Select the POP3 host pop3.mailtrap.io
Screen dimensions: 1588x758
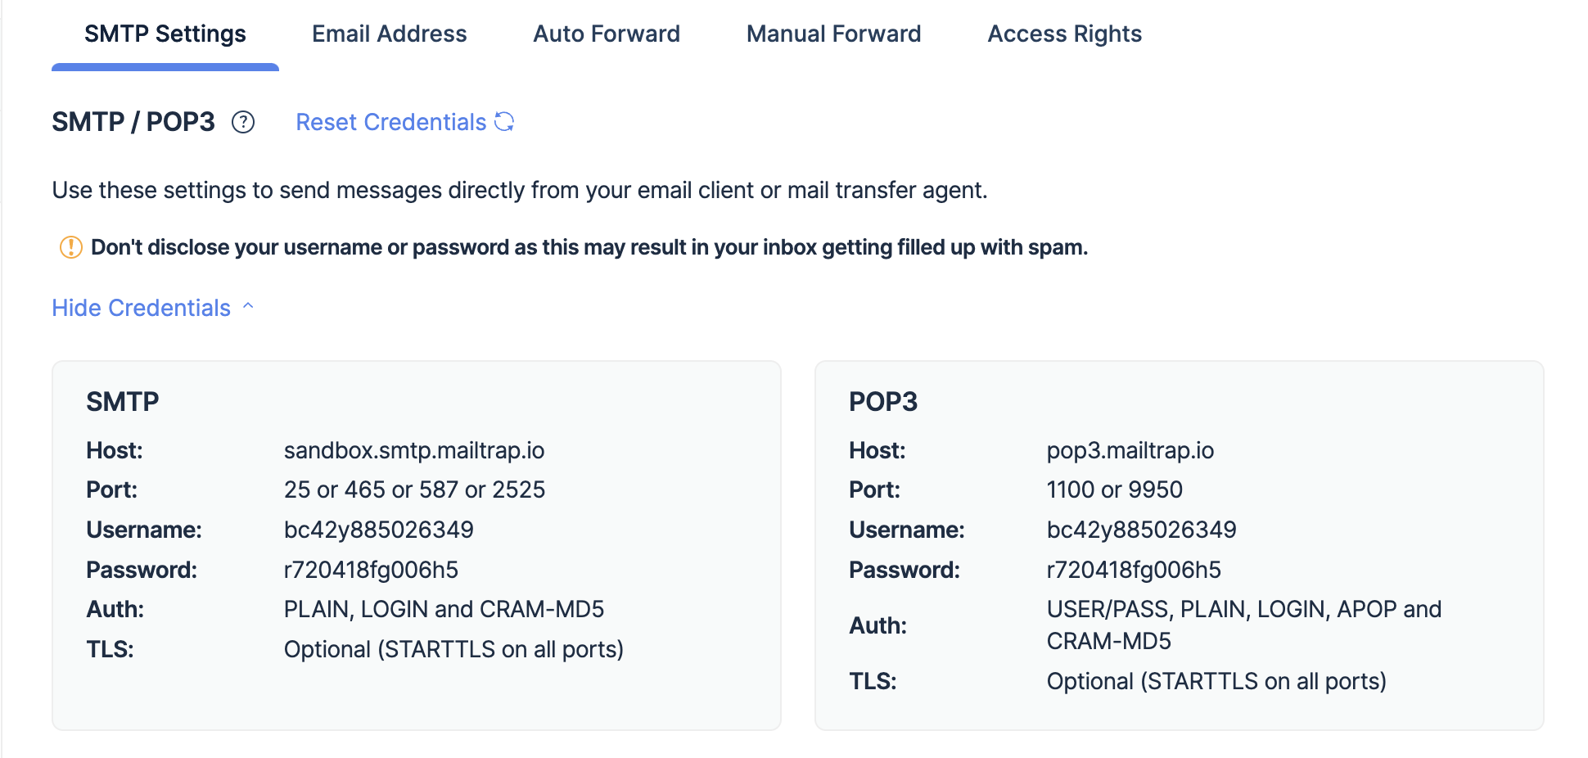coord(1130,449)
